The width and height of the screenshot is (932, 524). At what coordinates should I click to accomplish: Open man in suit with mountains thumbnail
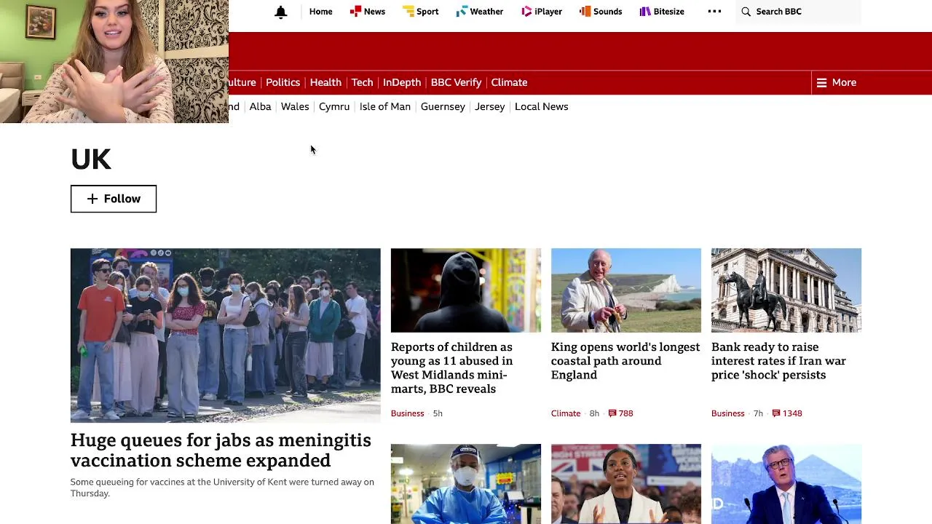tap(786, 484)
